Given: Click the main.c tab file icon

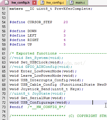Looking at the screenshot, I should 71,3.
